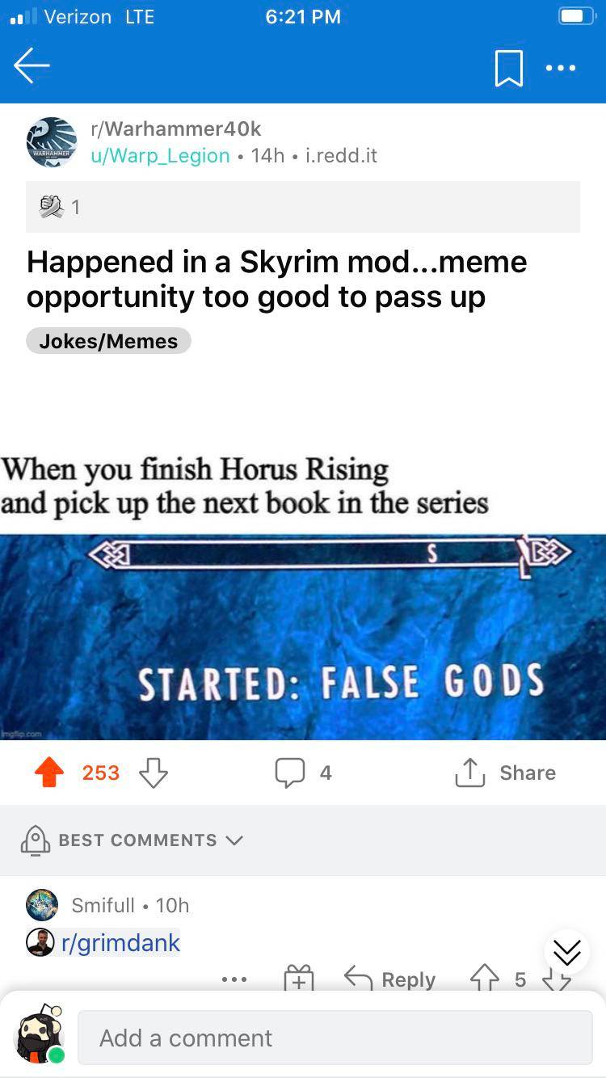Open the three-dot overflow menu in header
The height and width of the screenshot is (1078, 606).
(x=561, y=68)
